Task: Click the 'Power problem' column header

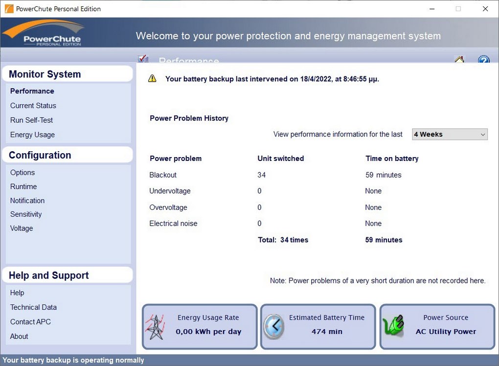Action: (x=176, y=159)
